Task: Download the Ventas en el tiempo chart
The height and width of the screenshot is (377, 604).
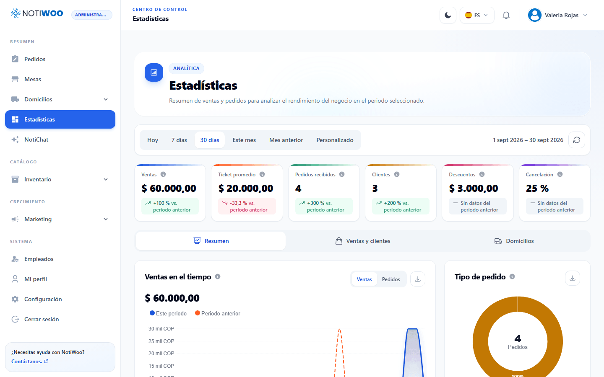Action: (x=418, y=279)
